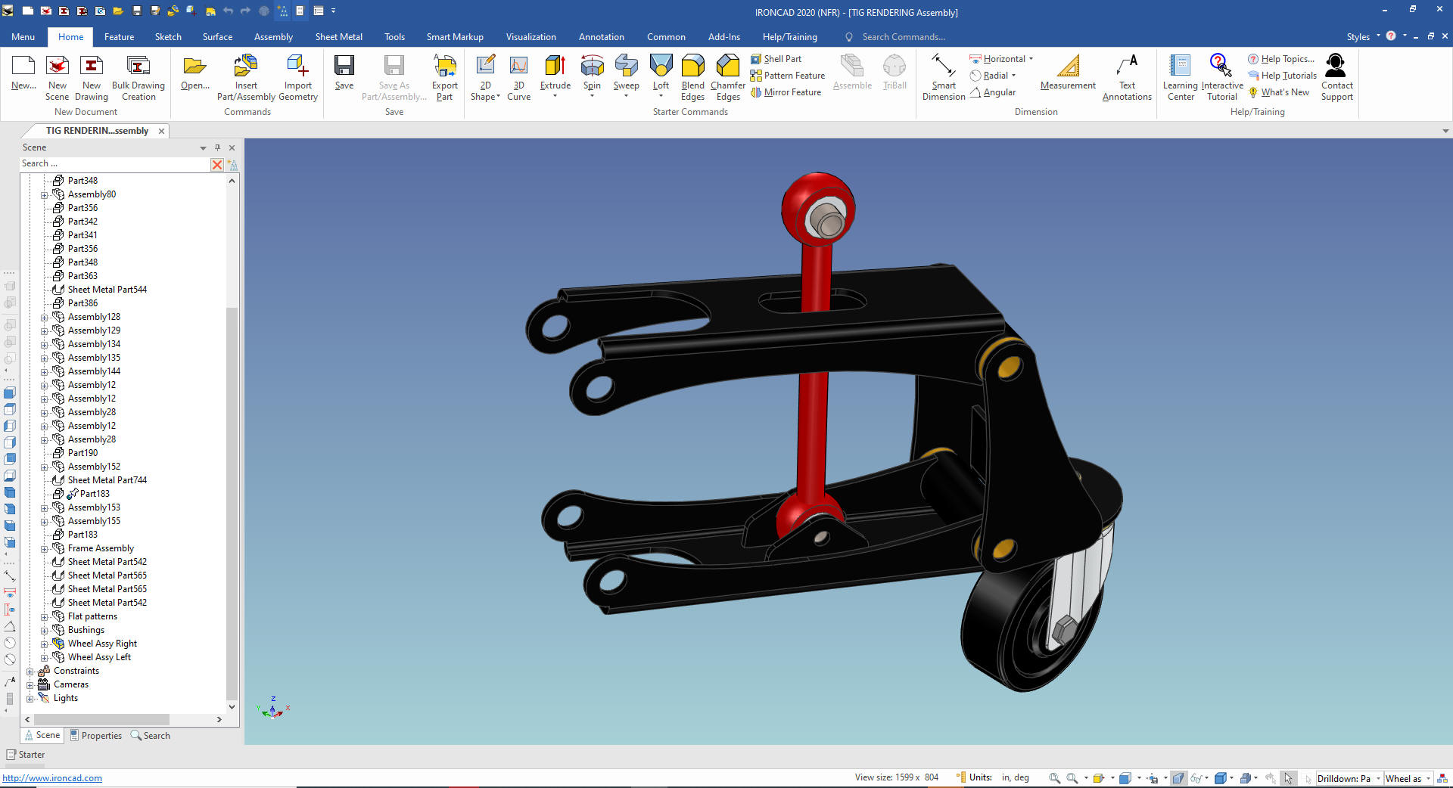Image resolution: width=1453 pixels, height=788 pixels.
Task: Select the Spin tool in ribbon
Action: point(592,67)
